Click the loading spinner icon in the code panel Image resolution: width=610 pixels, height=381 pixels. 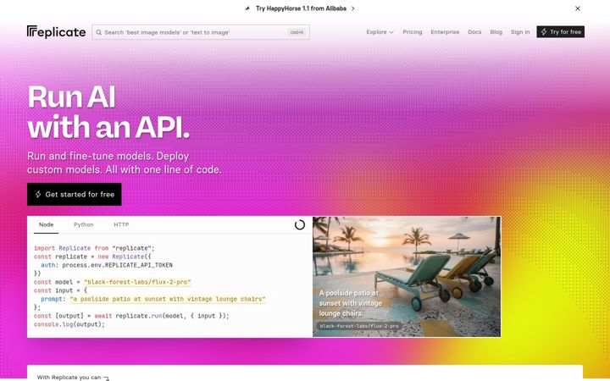pos(300,224)
